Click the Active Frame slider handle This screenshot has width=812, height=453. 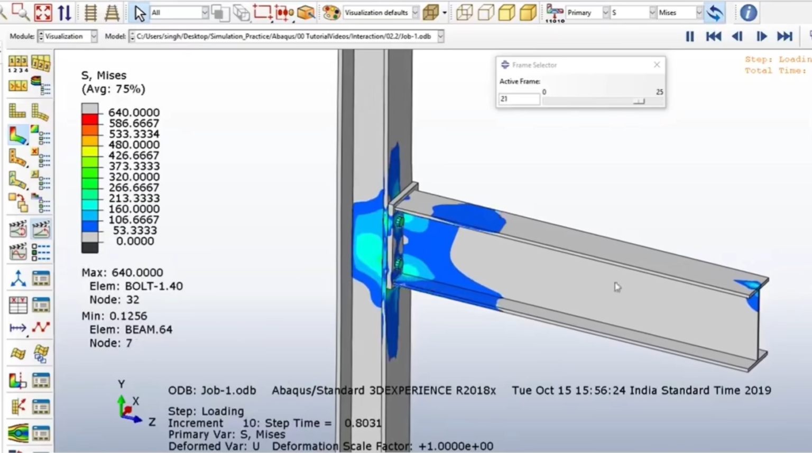[x=639, y=100]
